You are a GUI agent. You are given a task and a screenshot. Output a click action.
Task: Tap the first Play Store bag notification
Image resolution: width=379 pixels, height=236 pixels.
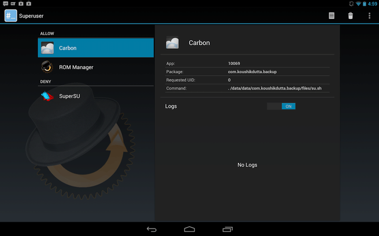[21, 3]
